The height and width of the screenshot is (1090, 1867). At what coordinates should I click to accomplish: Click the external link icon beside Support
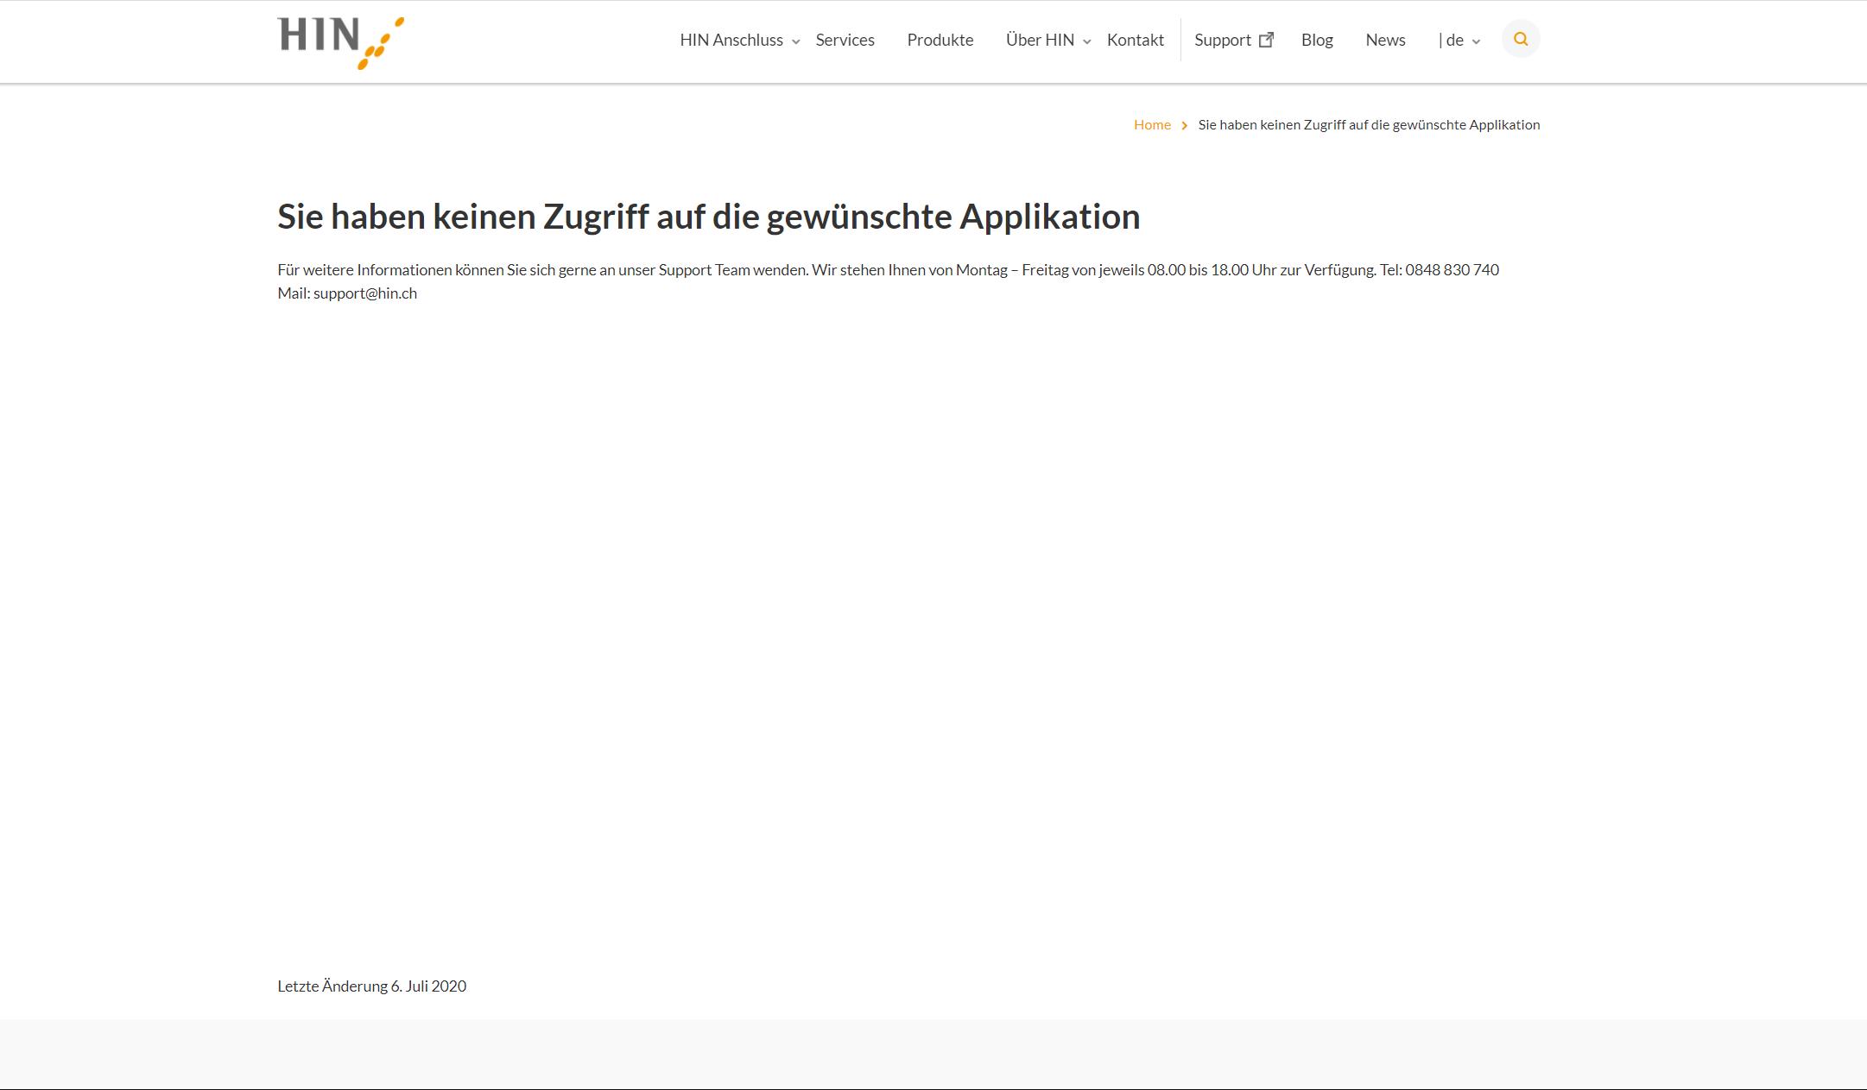click(x=1267, y=40)
